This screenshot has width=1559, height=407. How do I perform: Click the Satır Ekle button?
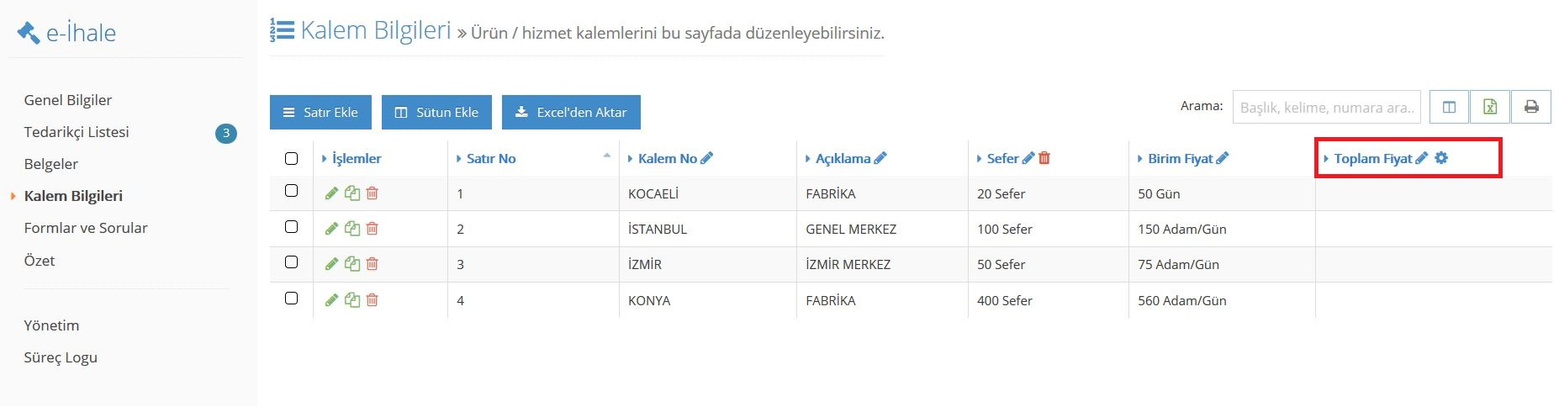[x=320, y=112]
